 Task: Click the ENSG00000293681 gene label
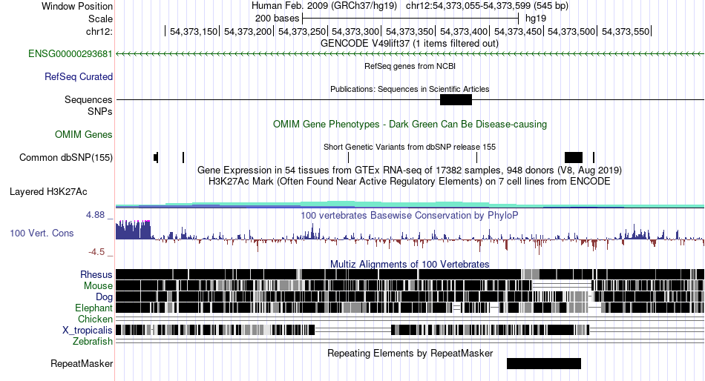(70, 54)
